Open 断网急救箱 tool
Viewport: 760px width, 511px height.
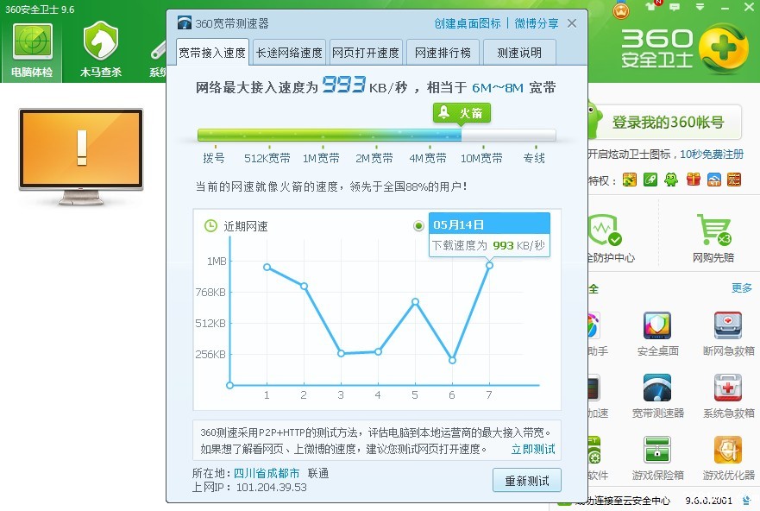728,328
